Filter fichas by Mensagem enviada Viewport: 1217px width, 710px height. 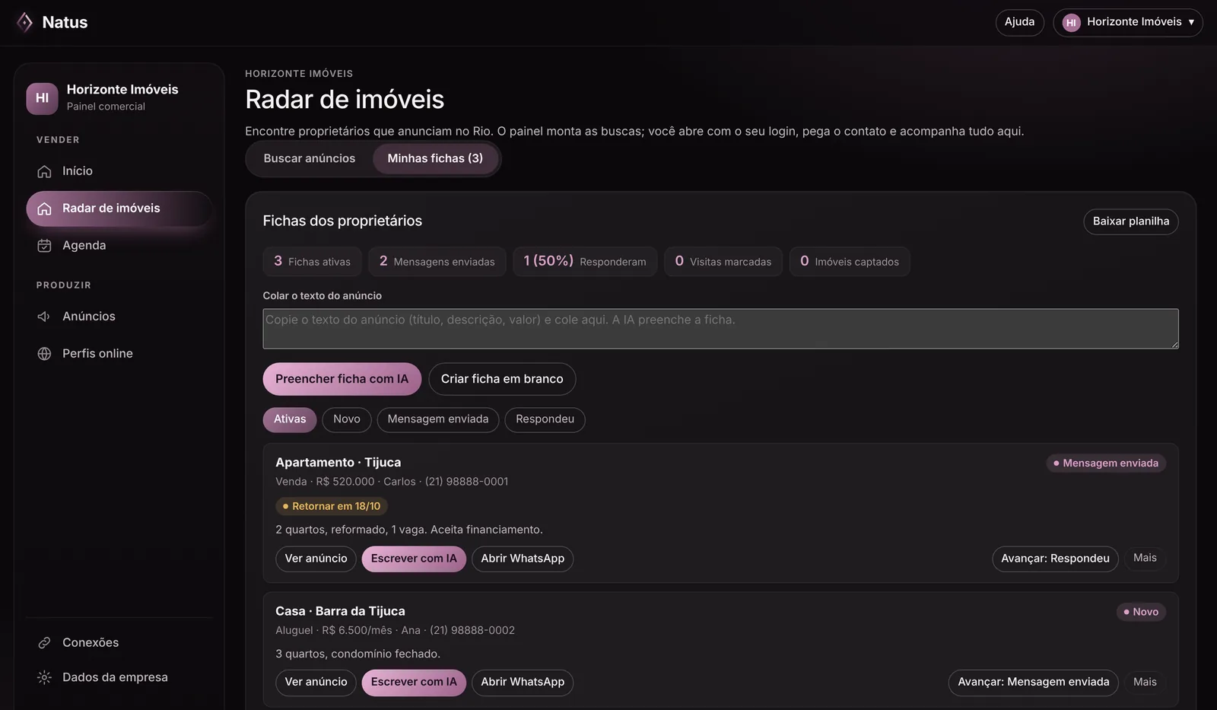[438, 419]
